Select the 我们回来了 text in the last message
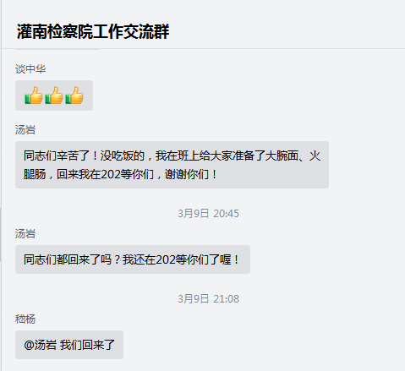 pos(87,345)
